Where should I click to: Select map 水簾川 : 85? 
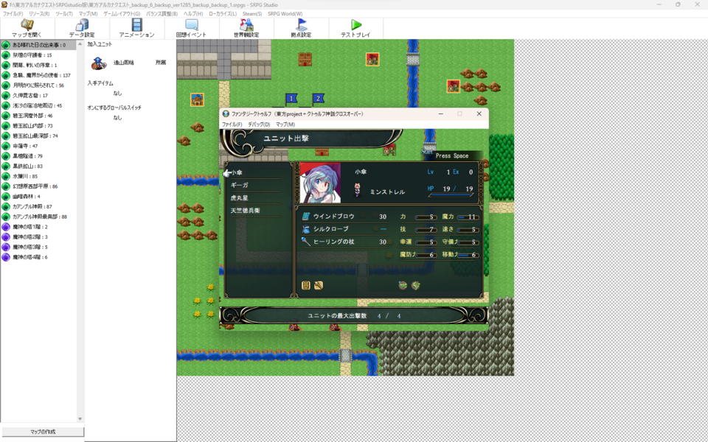click(x=38, y=176)
